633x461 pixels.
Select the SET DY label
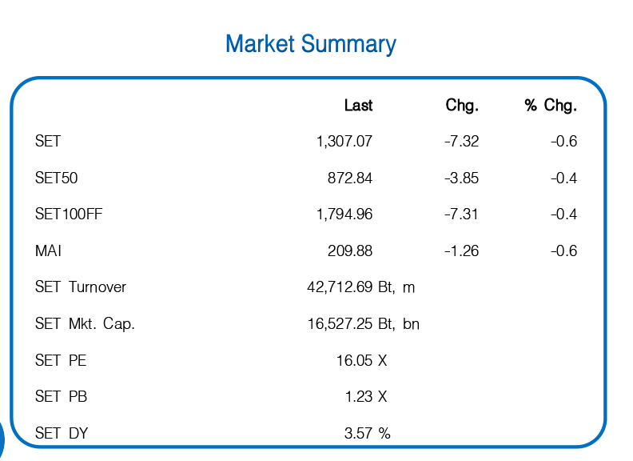(62, 434)
